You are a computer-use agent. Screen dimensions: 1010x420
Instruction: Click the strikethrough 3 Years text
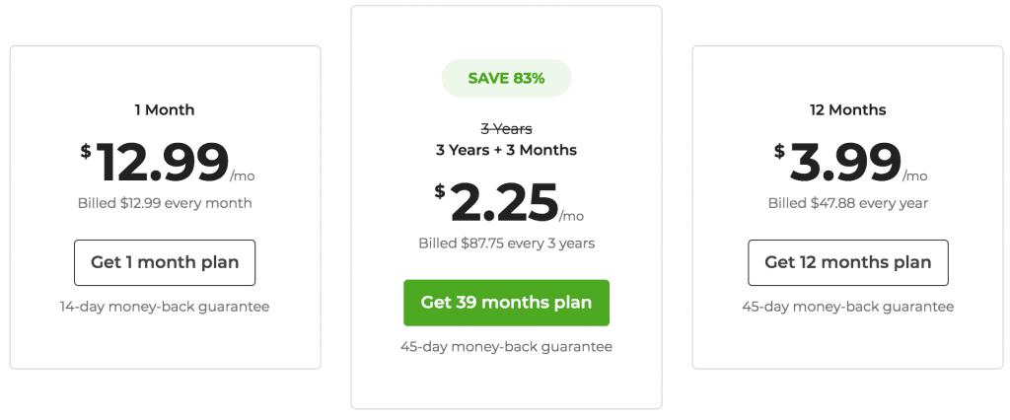tap(506, 129)
